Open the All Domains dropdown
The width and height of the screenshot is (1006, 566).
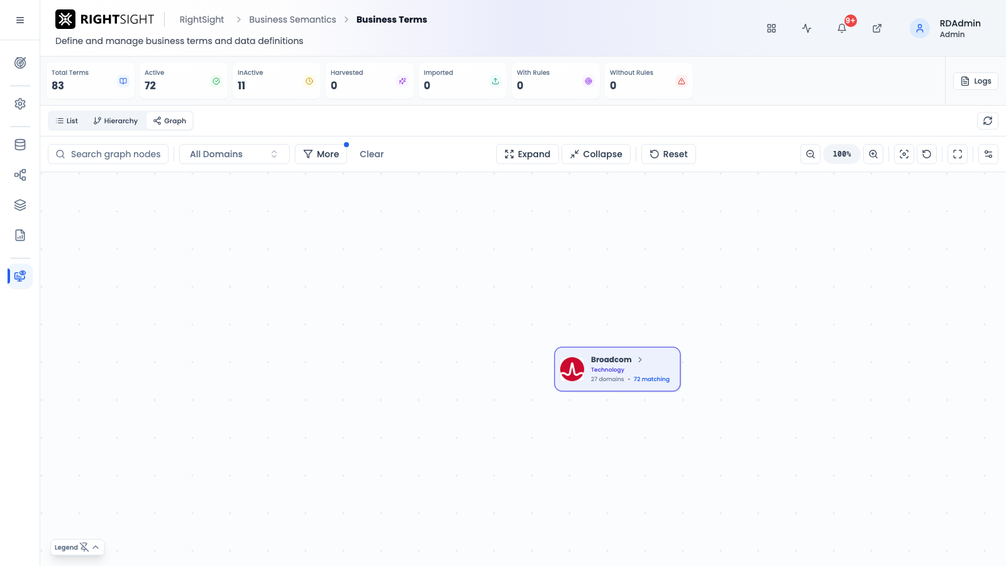click(234, 154)
